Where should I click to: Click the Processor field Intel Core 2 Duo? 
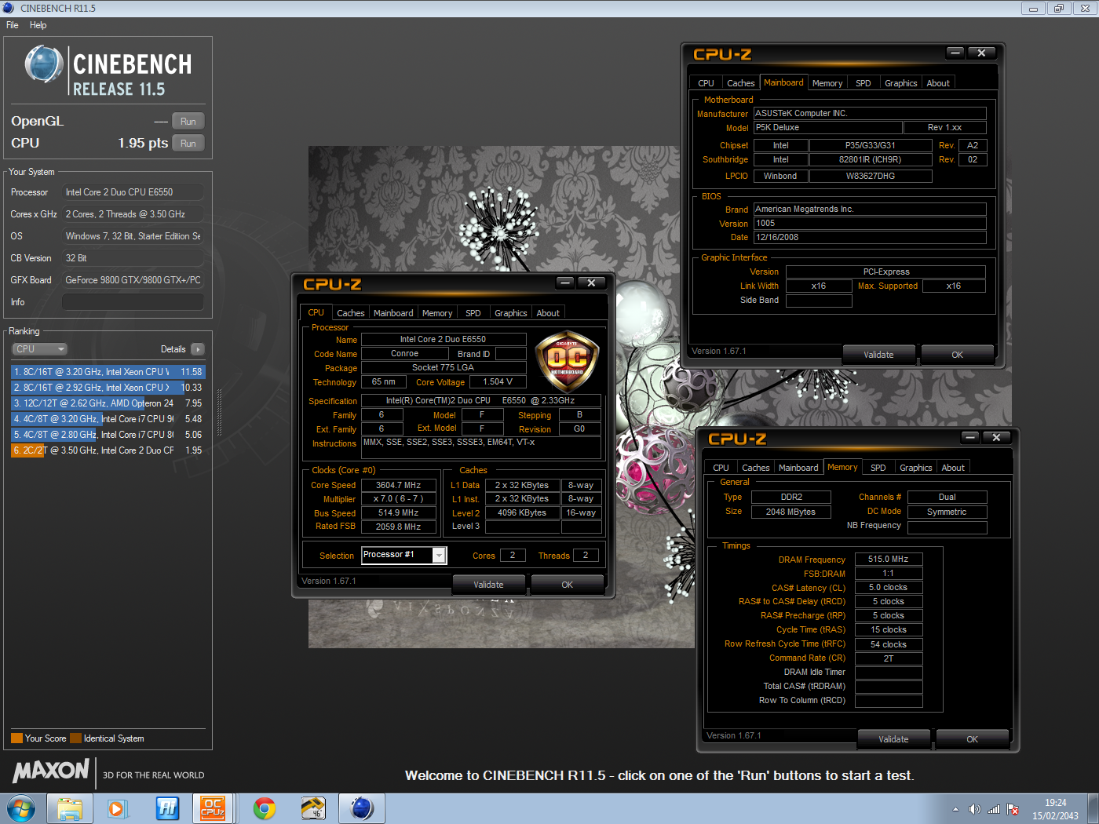click(133, 192)
